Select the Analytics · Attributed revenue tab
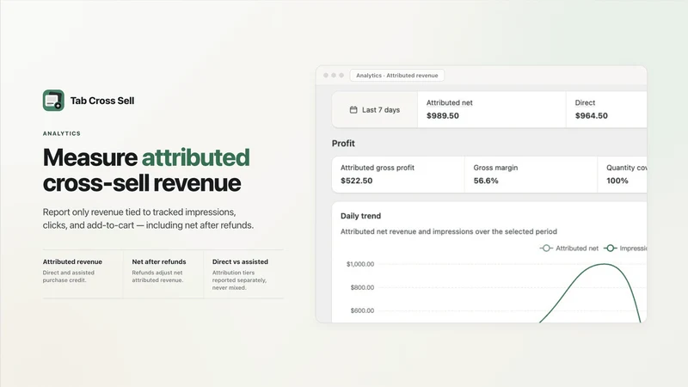 pyautogui.click(x=396, y=76)
